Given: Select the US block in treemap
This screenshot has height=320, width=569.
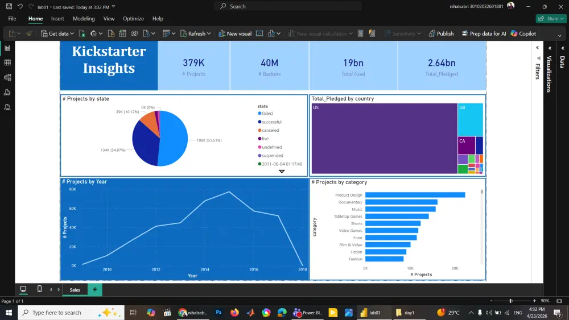Looking at the screenshot, I should click(x=384, y=139).
